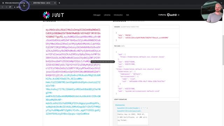Click the JWT logo icon

[x=46, y=15]
